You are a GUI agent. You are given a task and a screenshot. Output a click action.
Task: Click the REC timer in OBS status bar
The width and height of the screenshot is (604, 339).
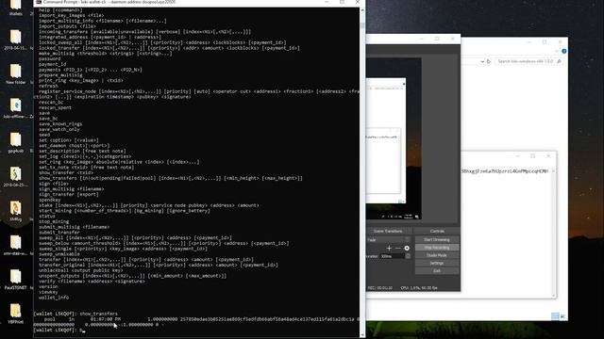(x=380, y=288)
